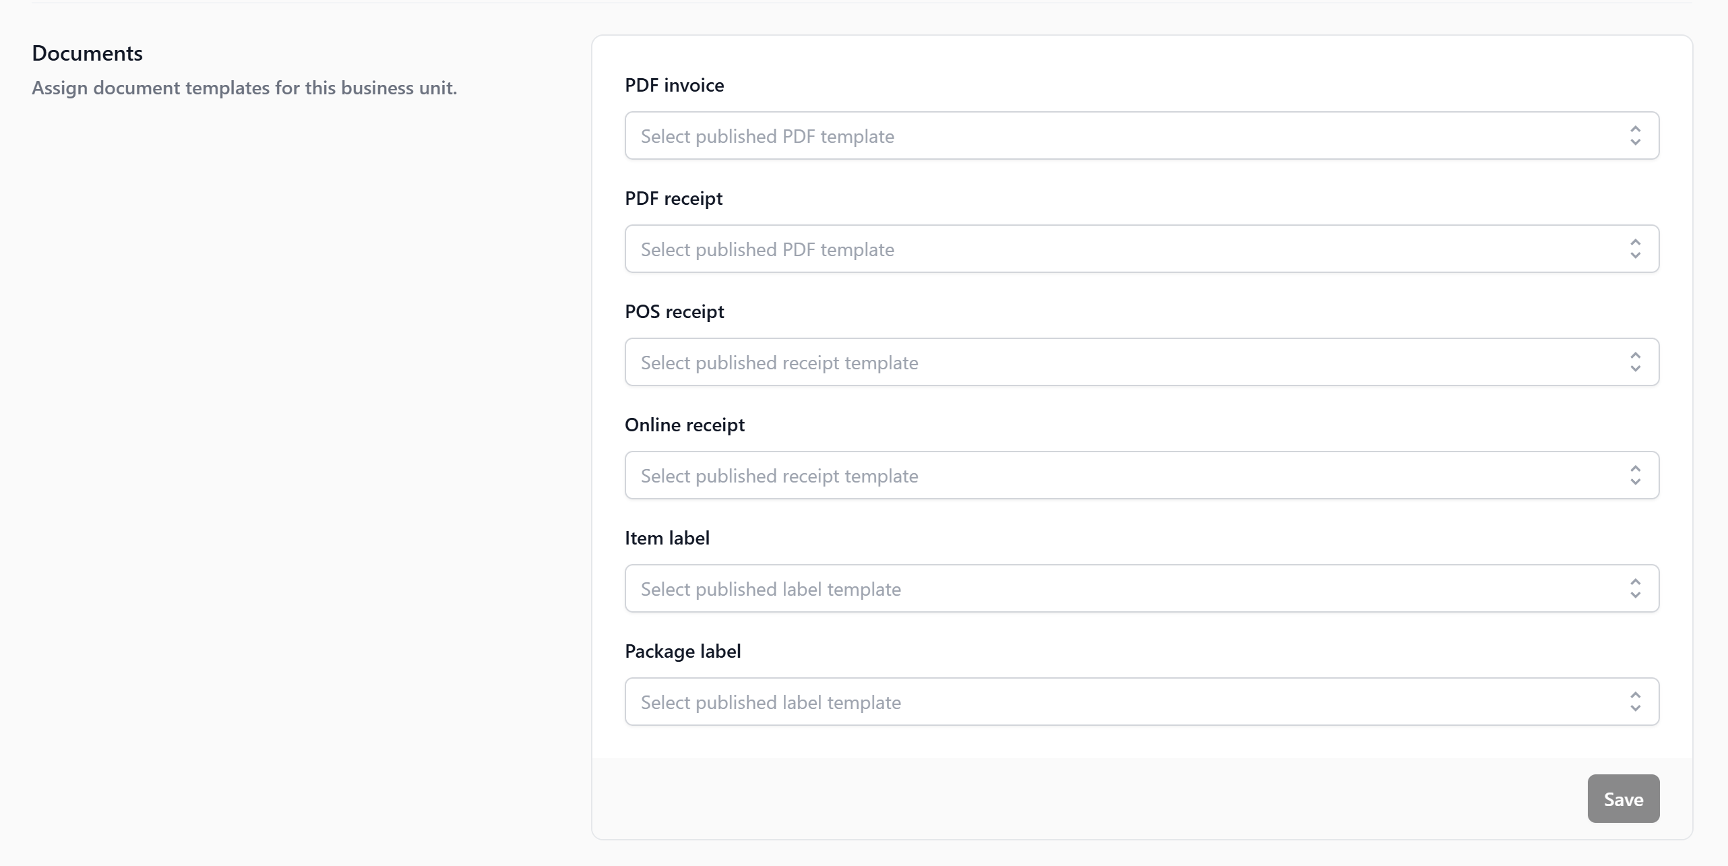Open the Online receipt template dropdown
Image resolution: width=1728 pixels, height=866 pixels.
pos(1141,475)
